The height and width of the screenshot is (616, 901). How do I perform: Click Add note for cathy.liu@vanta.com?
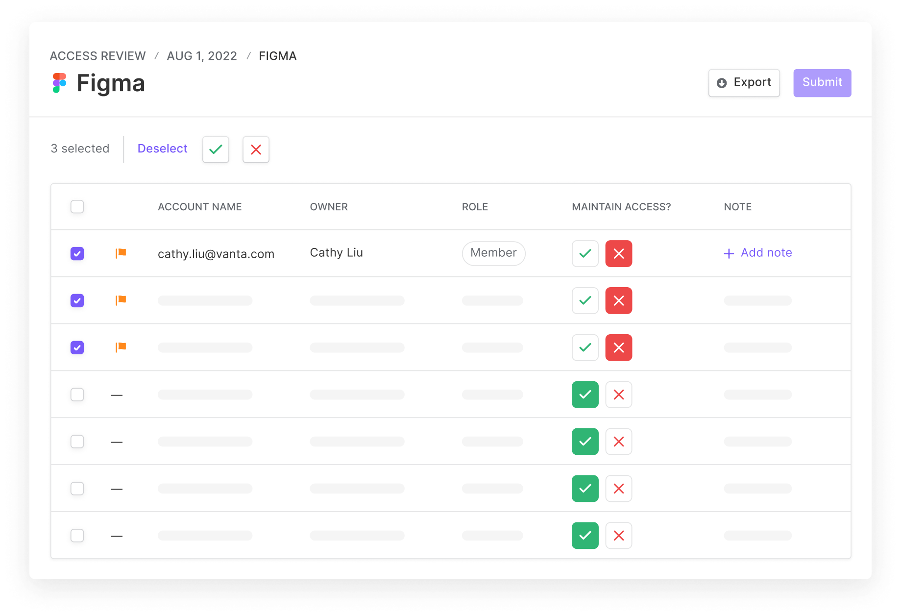click(x=766, y=253)
